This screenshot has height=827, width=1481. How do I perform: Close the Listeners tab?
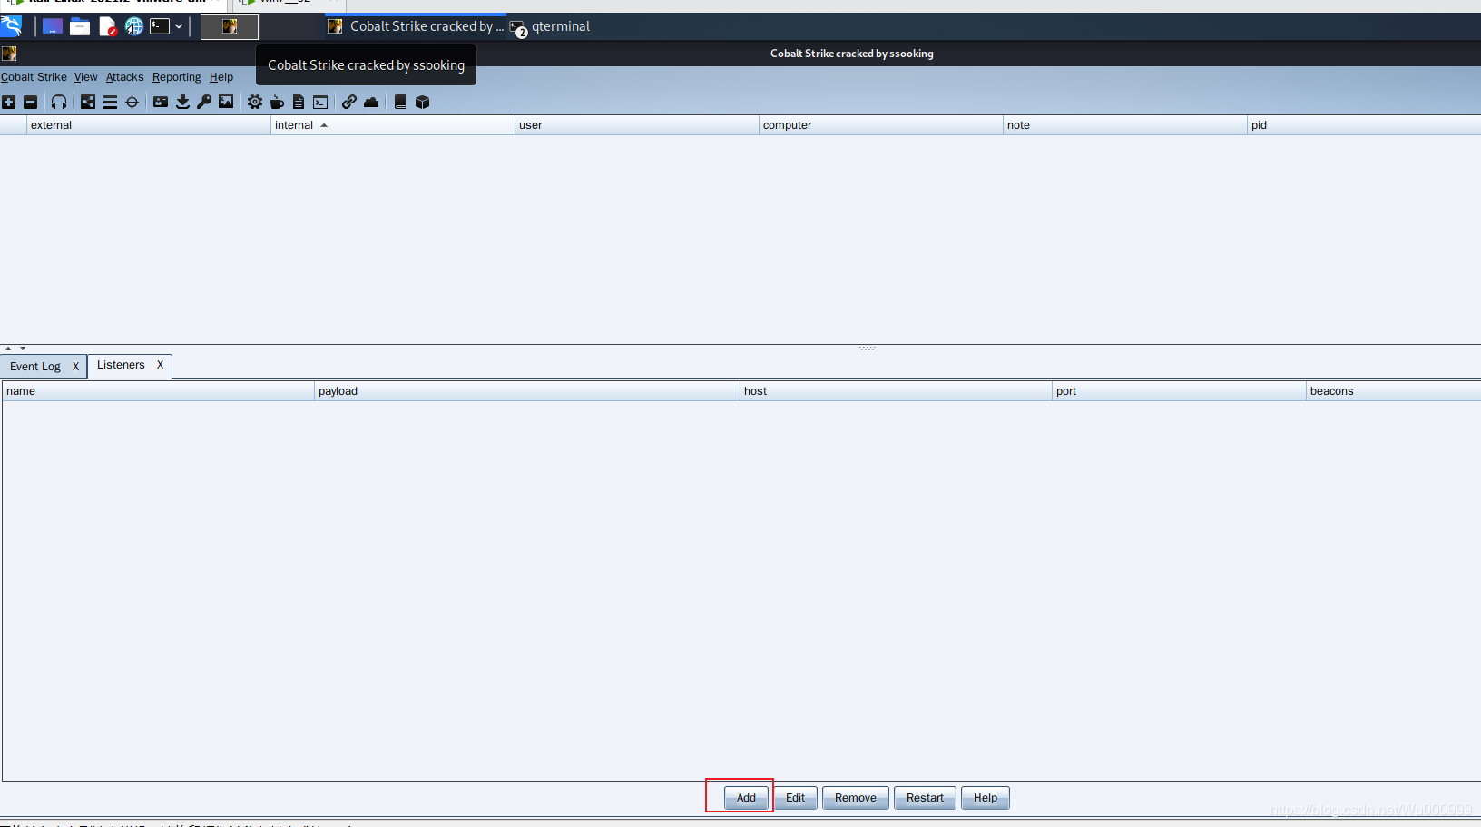(161, 365)
